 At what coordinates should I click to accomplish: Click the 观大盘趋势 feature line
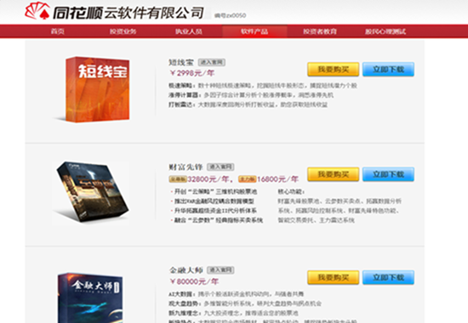point(245,303)
